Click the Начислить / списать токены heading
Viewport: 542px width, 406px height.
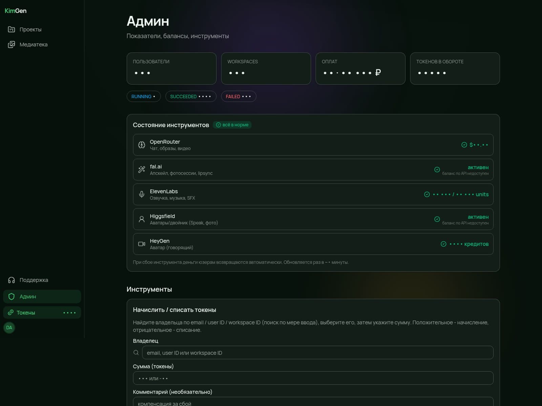tap(174, 310)
